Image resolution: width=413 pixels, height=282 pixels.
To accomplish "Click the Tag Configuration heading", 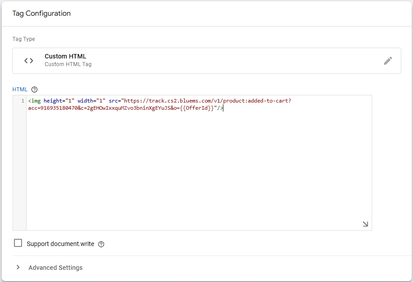I will pyautogui.click(x=41, y=13).
